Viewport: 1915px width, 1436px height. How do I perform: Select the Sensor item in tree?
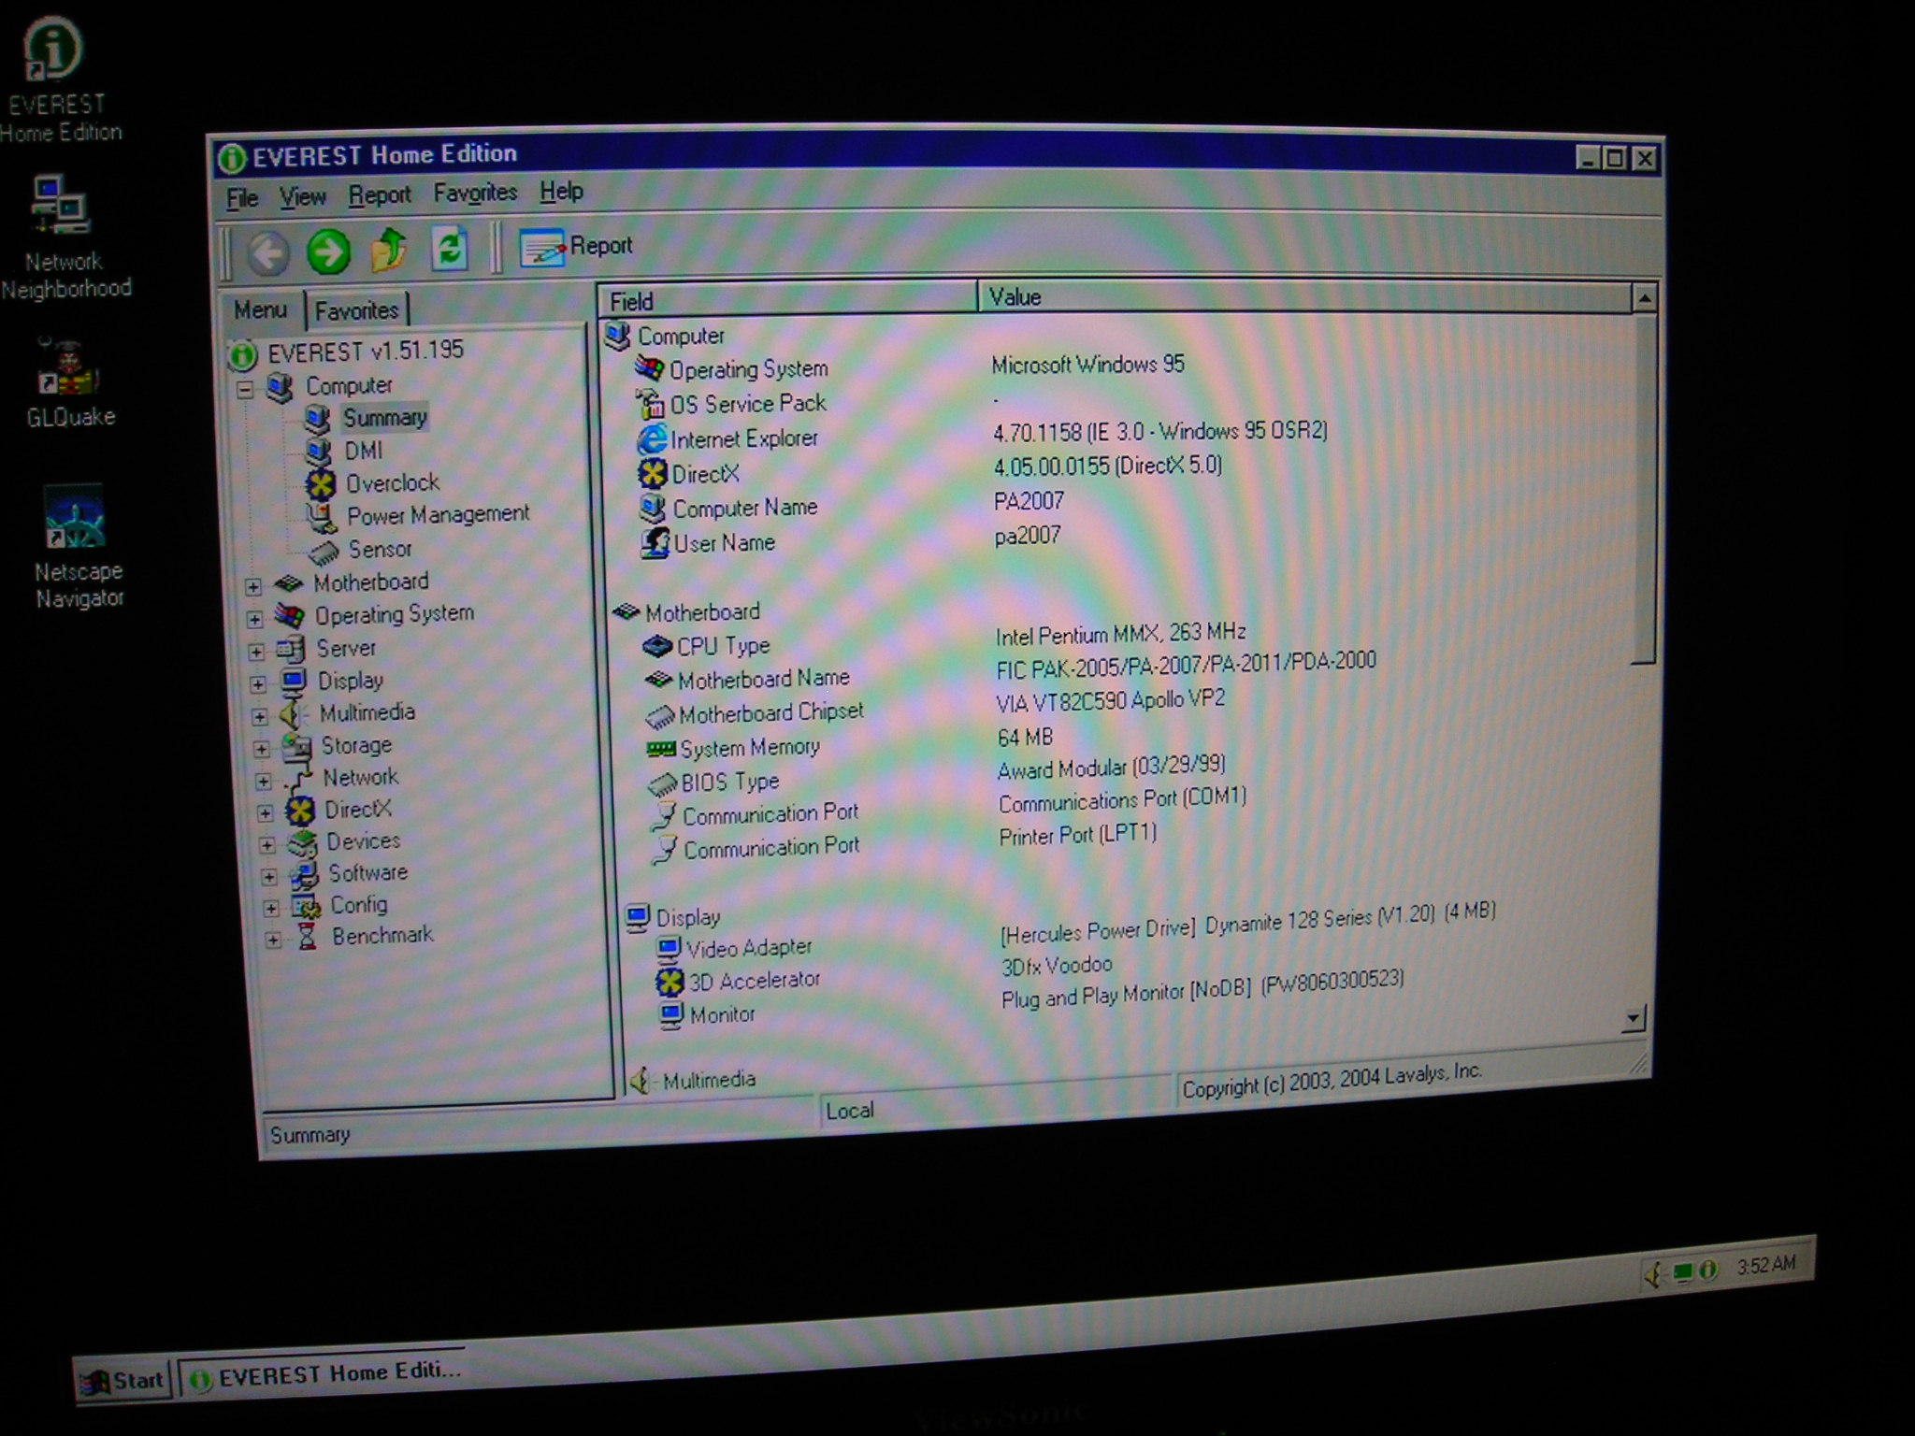click(x=379, y=549)
